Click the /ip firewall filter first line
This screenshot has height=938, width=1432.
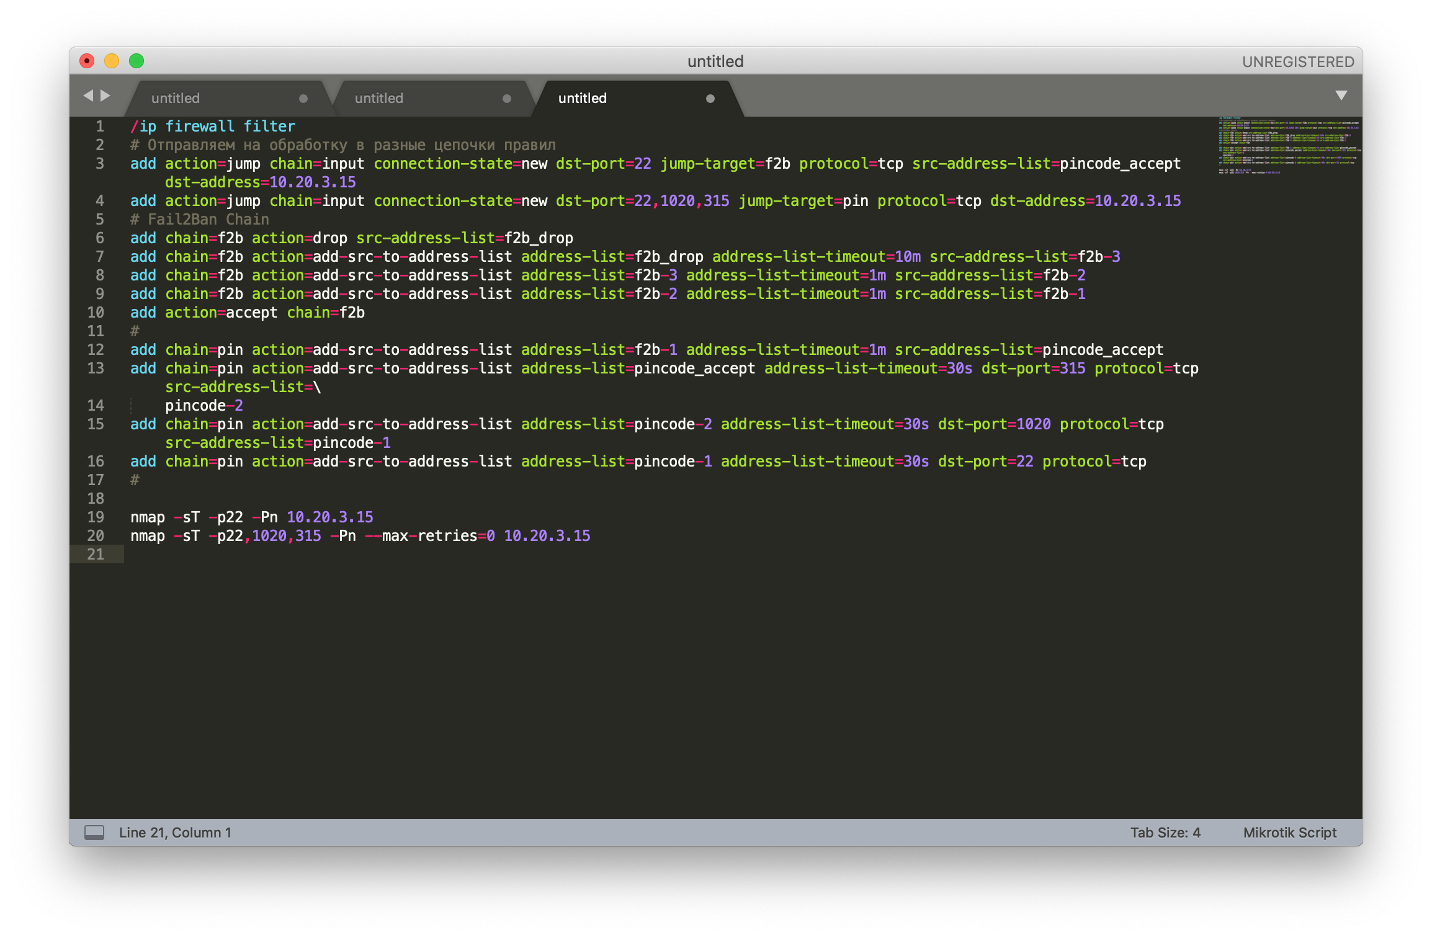click(x=212, y=127)
